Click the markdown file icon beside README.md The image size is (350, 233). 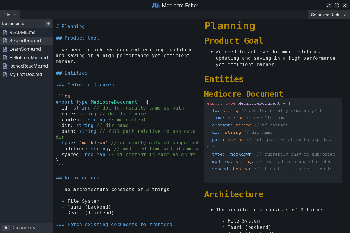pyautogui.click(x=5, y=32)
